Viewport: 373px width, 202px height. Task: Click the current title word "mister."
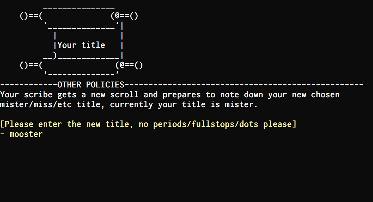coord(241,104)
